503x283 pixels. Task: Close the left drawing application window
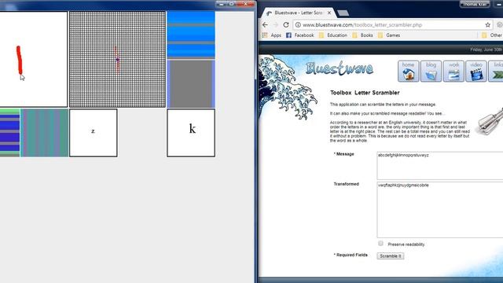[x=246, y=4]
